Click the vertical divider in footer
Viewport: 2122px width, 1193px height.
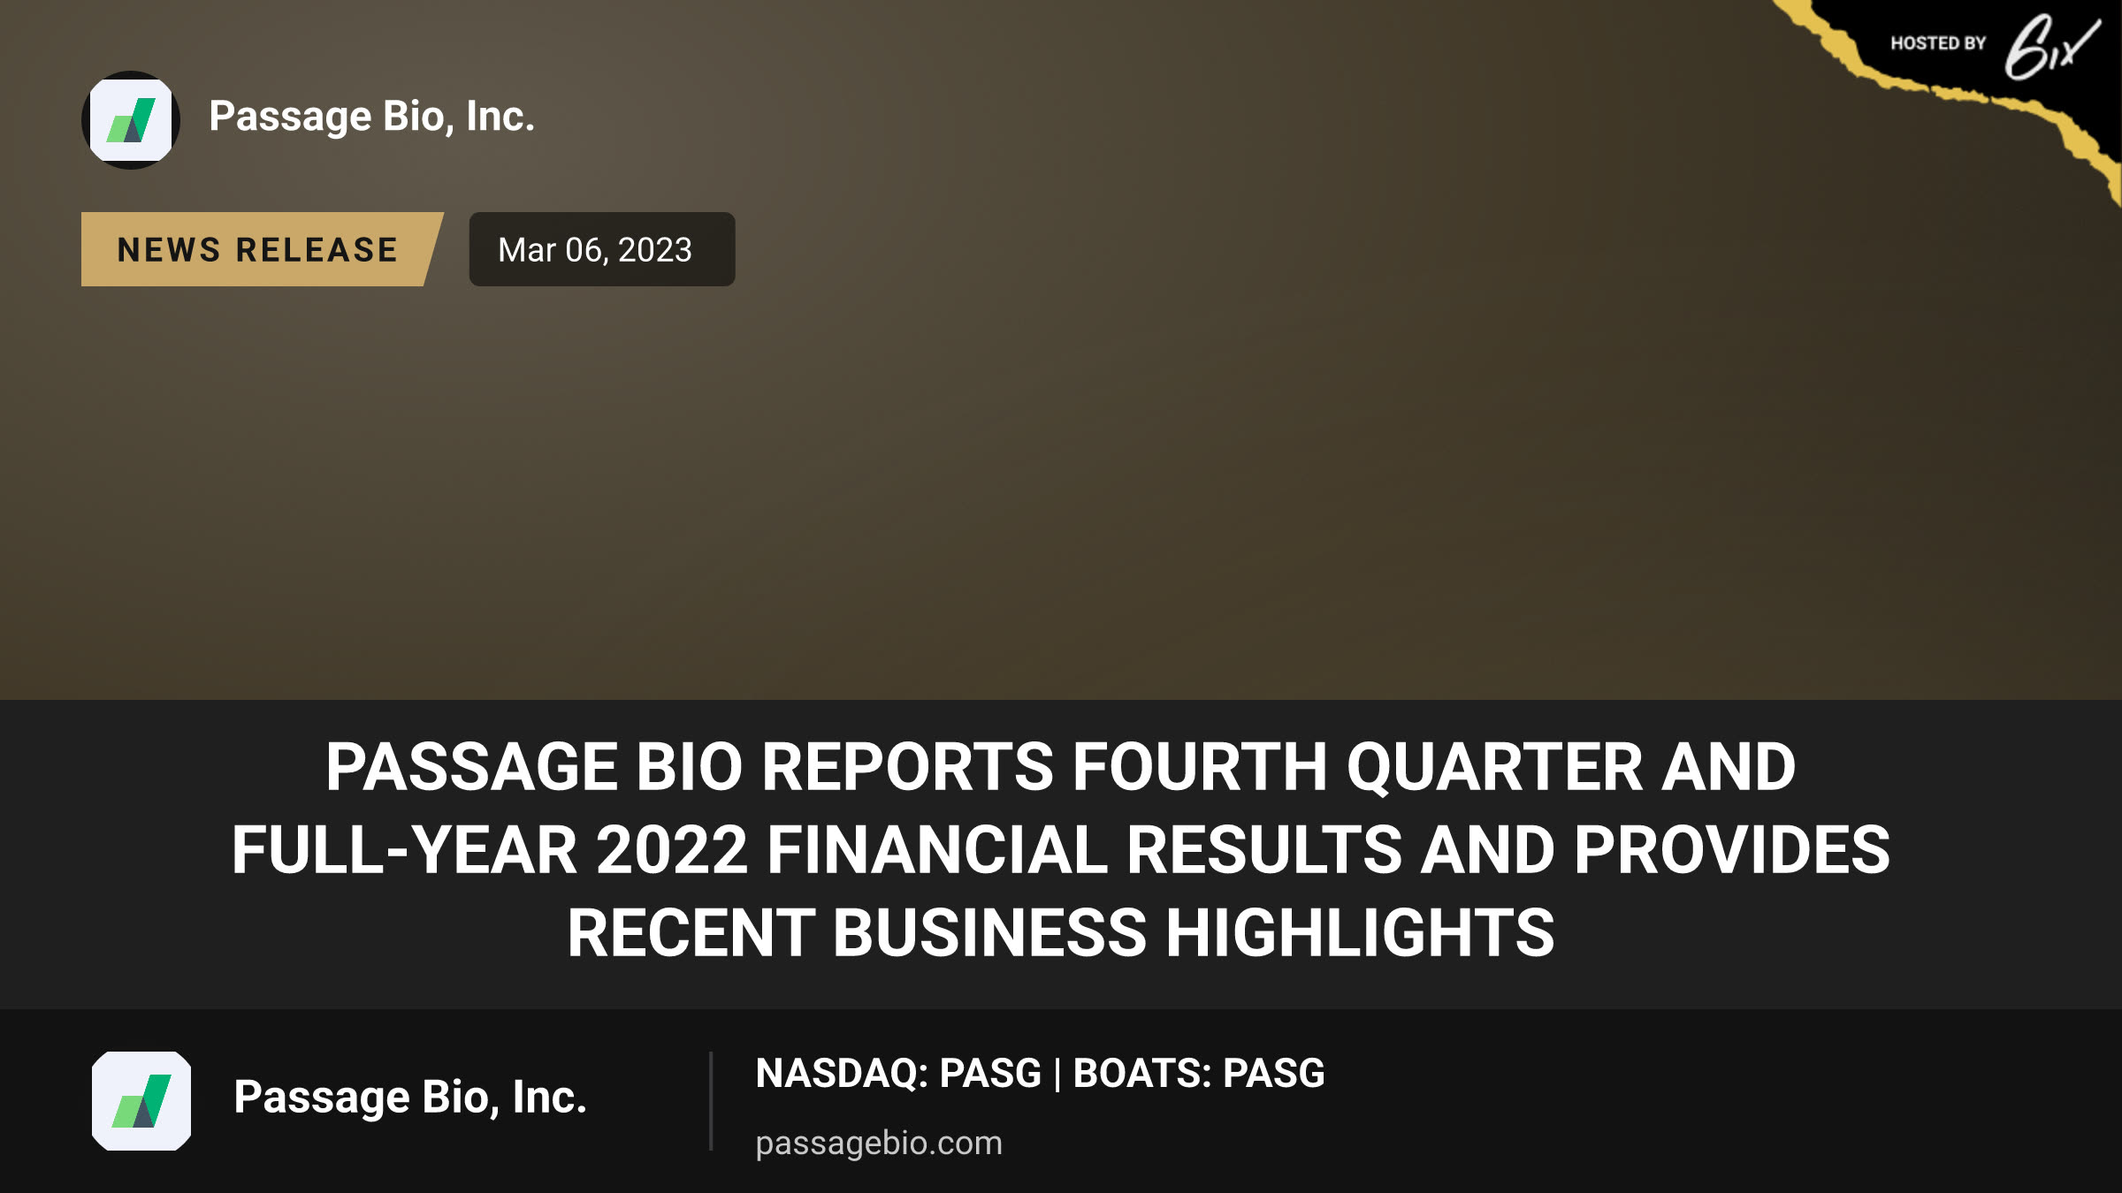pyautogui.click(x=711, y=1101)
